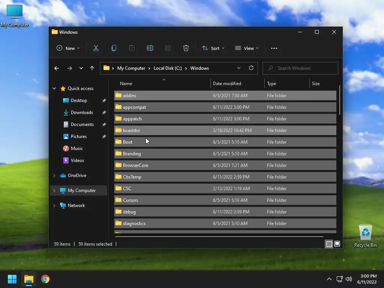The image size is (384, 288).
Task: Open Music in Quick access
Action: coord(76,148)
